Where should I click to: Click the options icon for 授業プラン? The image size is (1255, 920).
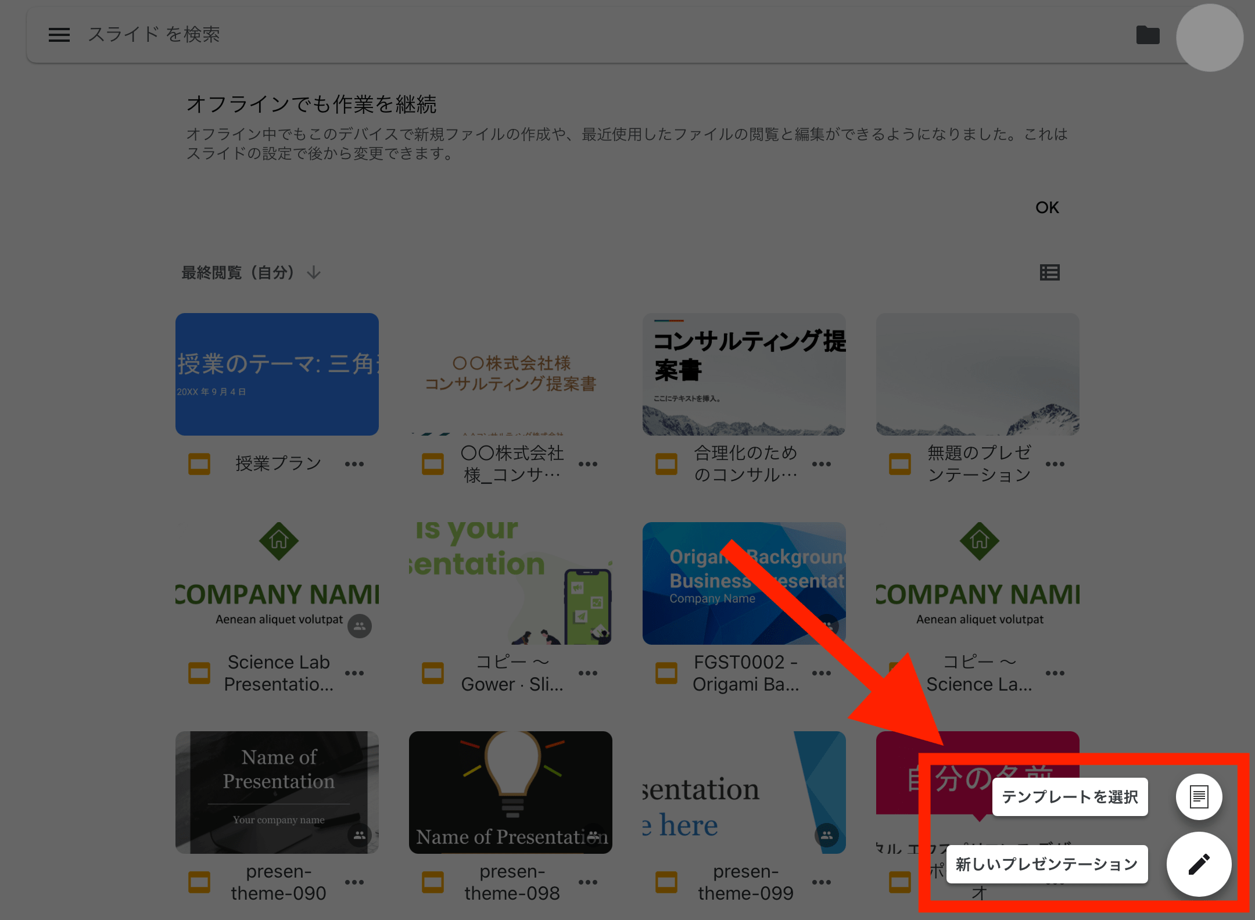tap(356, 463)
